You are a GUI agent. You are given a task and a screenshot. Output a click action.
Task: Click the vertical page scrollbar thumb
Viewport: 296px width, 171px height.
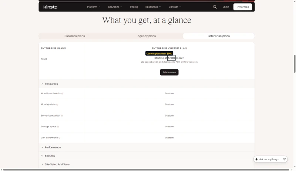(x=295, y=64)
